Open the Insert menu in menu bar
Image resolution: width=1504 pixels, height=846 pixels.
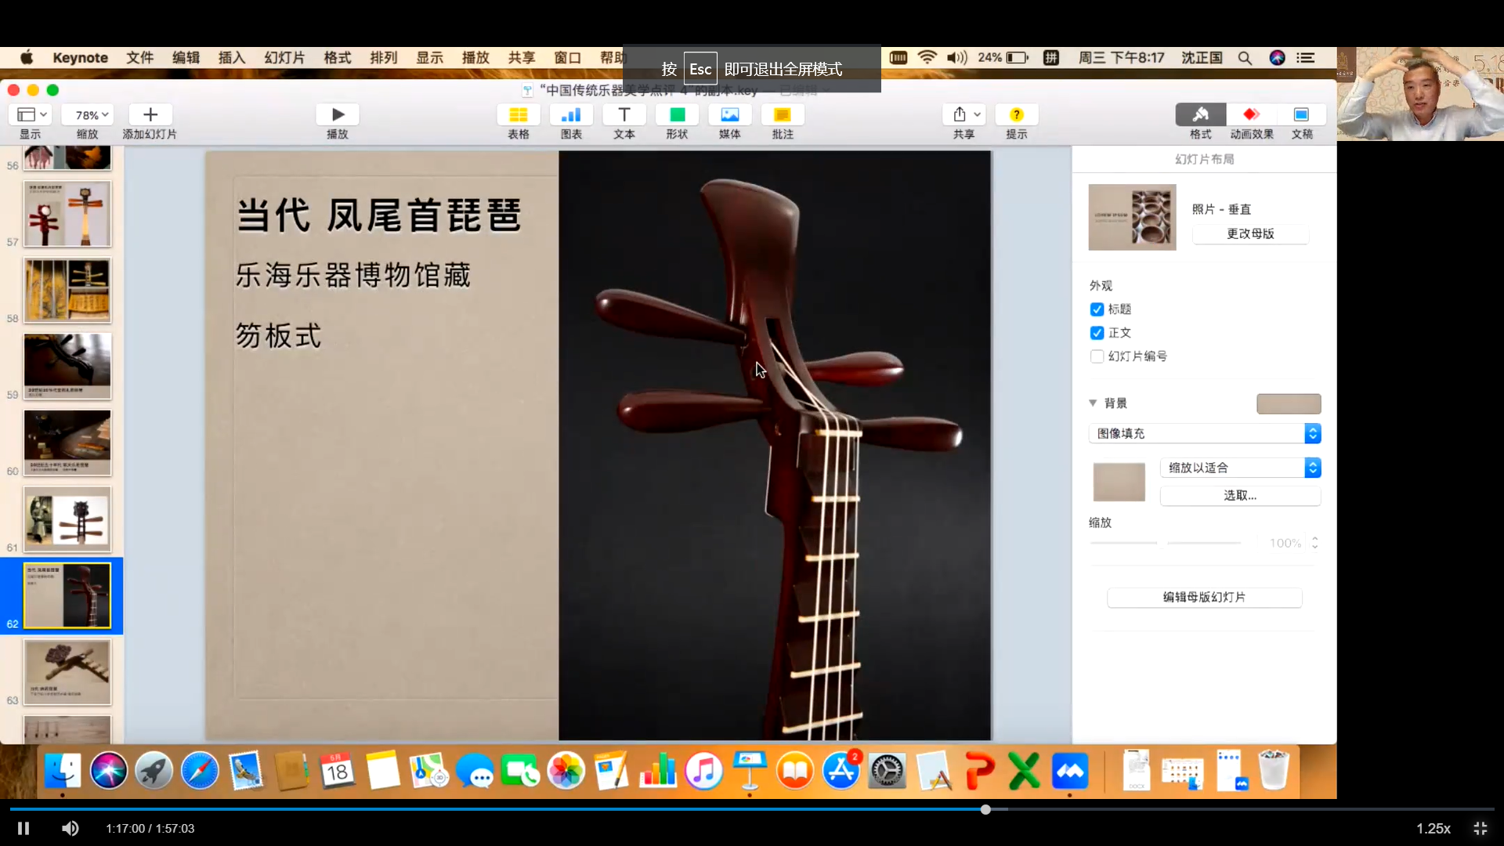pos(231,57)
